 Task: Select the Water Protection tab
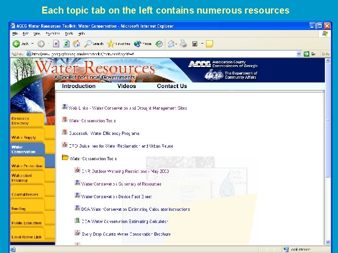[x=27, y=164]
